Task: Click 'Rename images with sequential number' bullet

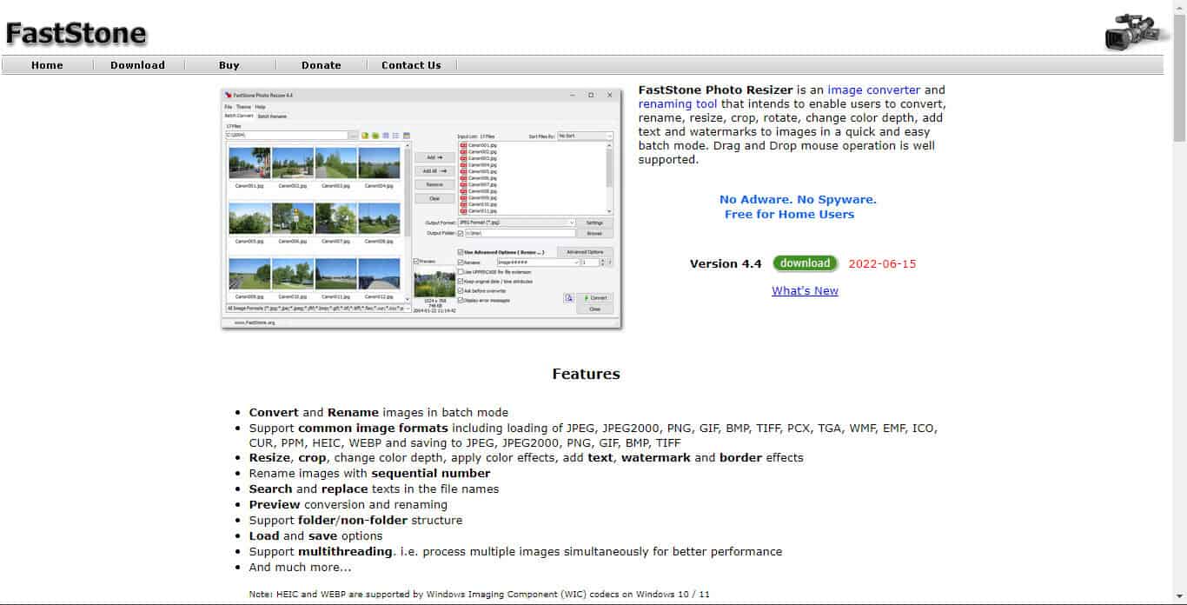Action: pos(369,473)
